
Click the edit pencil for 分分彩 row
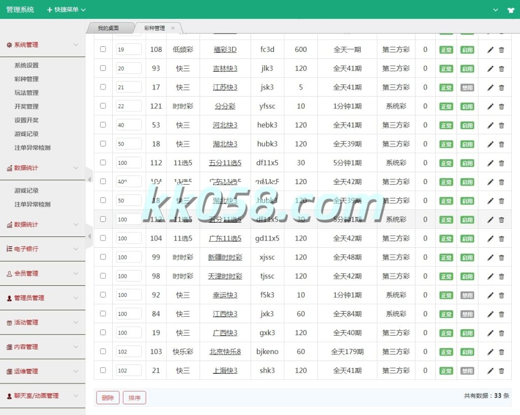(490, 106)
